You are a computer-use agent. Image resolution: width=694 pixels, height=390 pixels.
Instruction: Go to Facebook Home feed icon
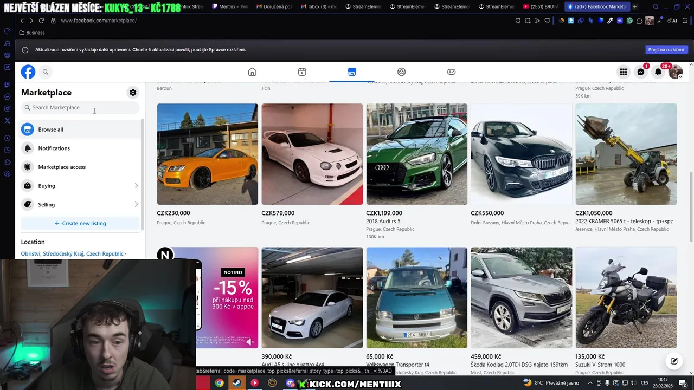[252, 71]
